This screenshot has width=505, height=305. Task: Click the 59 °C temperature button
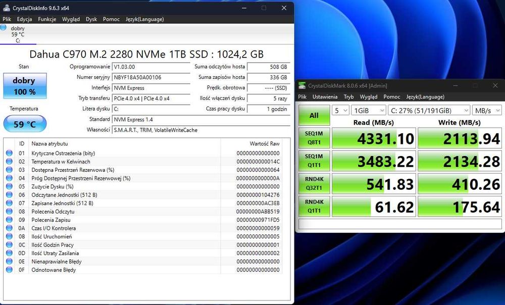coord(25,124)
